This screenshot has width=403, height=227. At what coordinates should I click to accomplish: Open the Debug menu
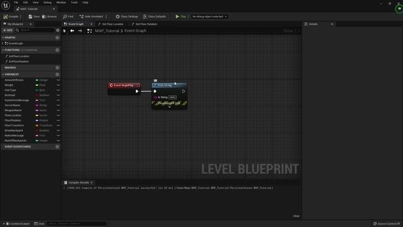pos(47,3)
